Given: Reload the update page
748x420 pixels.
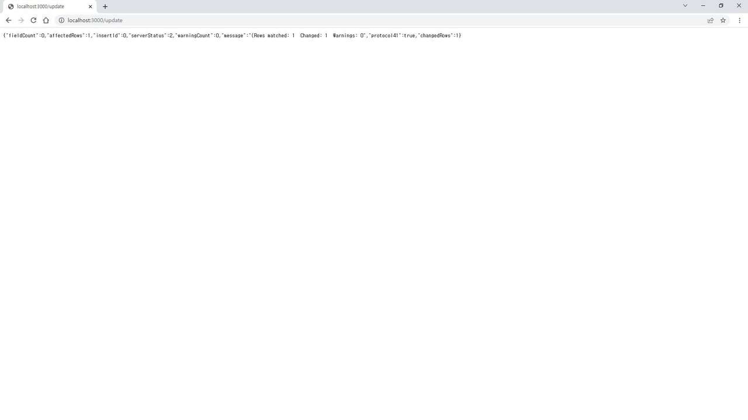Looking at the screenshot, I should tap(33, 20).
